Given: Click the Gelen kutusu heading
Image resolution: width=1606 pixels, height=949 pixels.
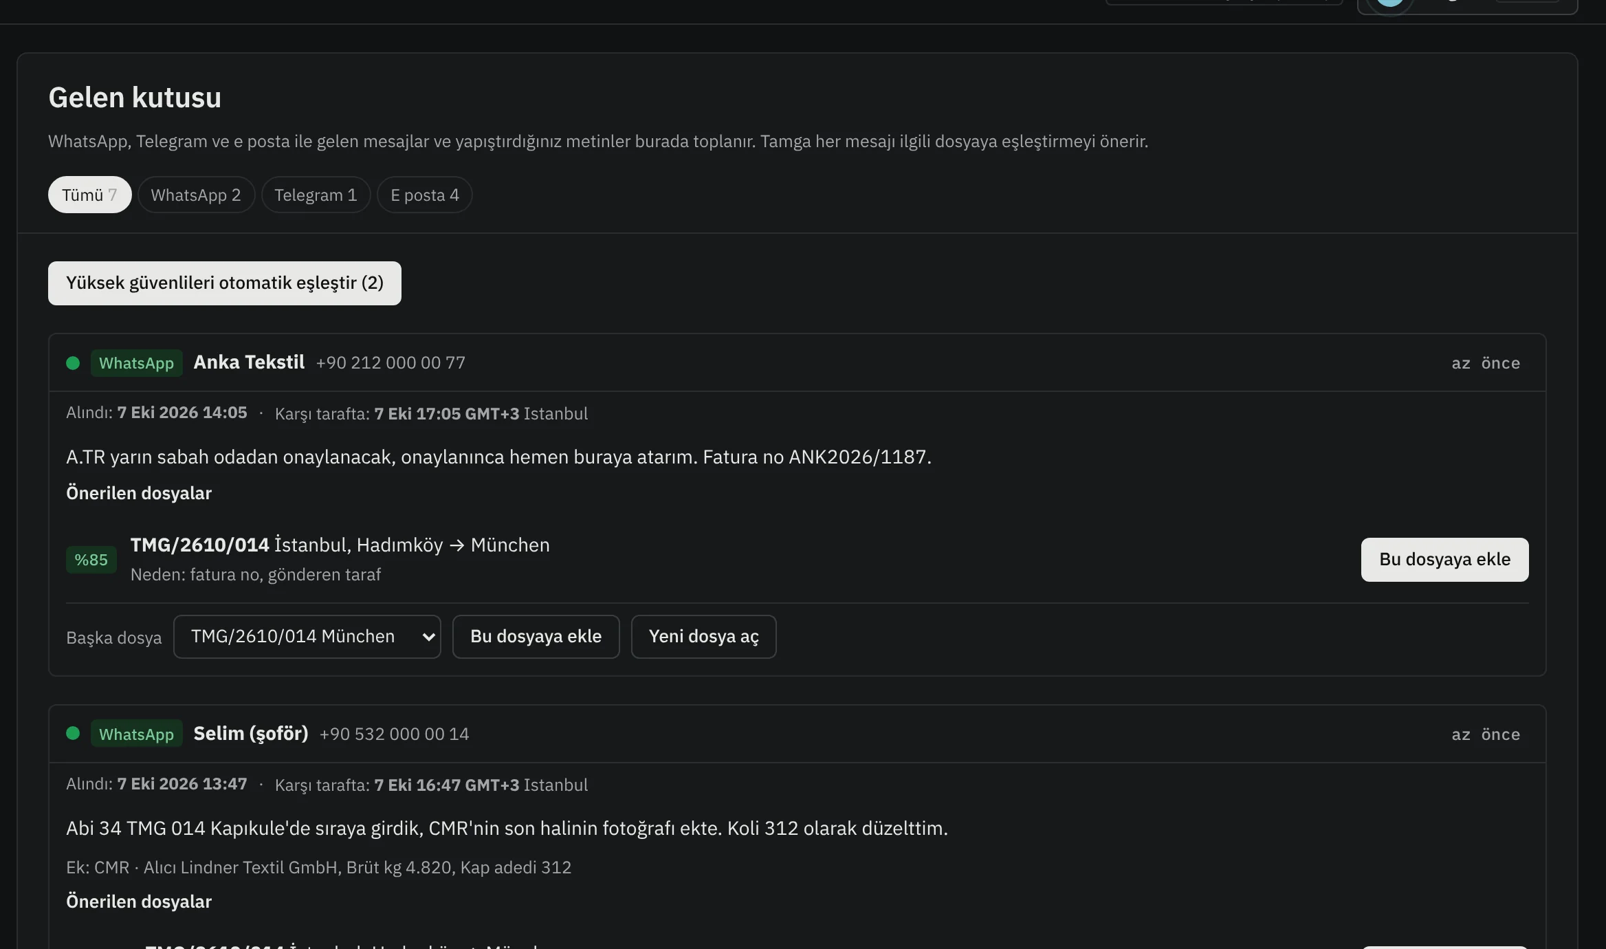Looking at the screenshot, I should tap(135, 97).
